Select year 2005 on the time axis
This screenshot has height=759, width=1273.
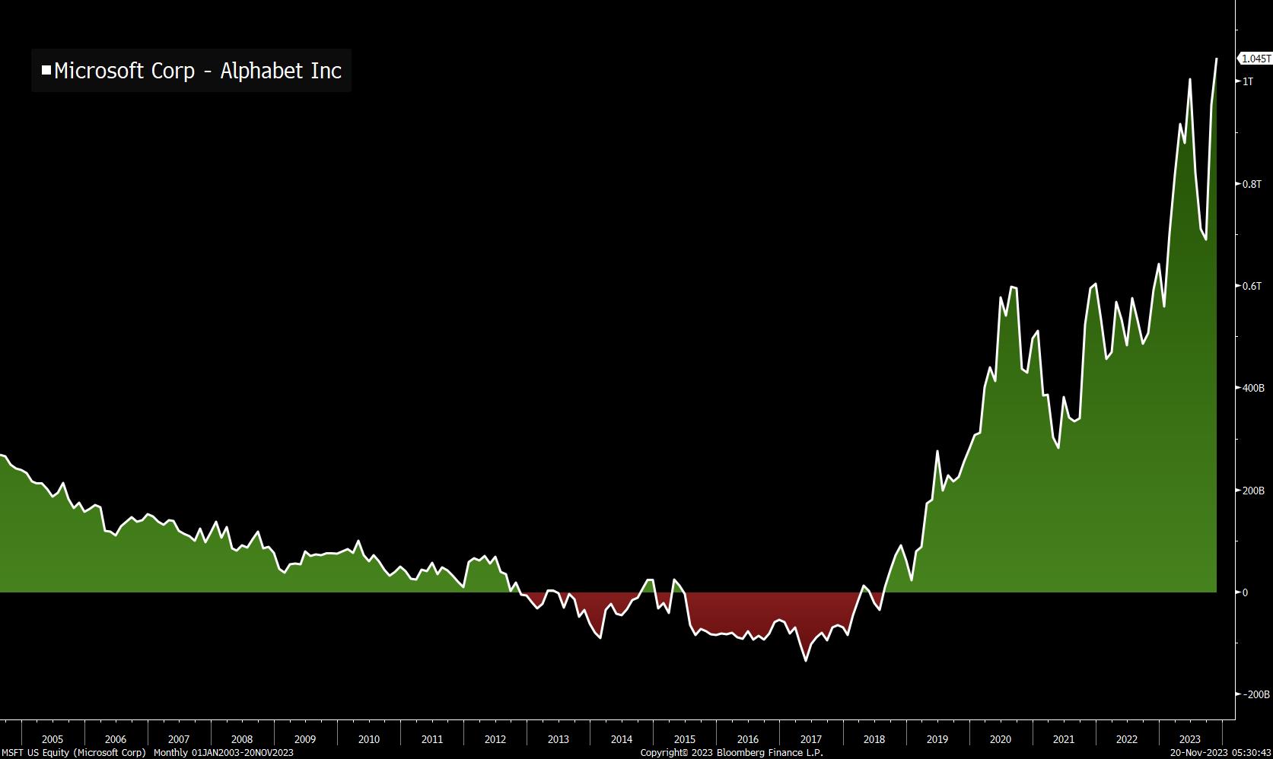[x=53, y=739]
